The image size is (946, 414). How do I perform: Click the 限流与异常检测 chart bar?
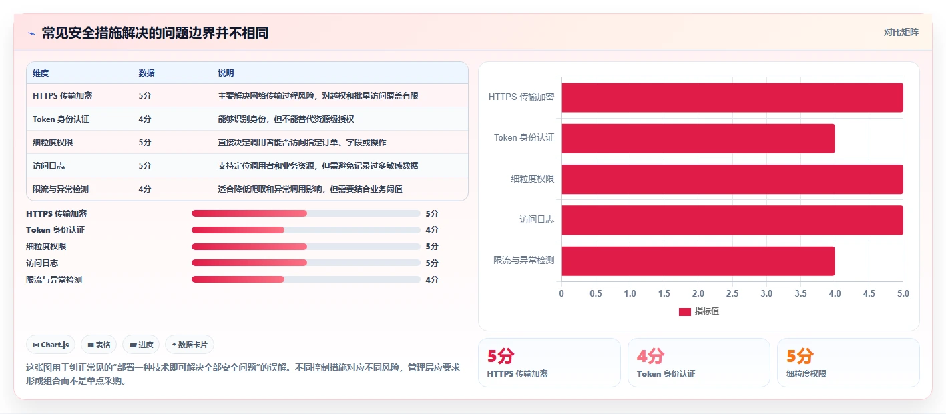tap(698, 261)
